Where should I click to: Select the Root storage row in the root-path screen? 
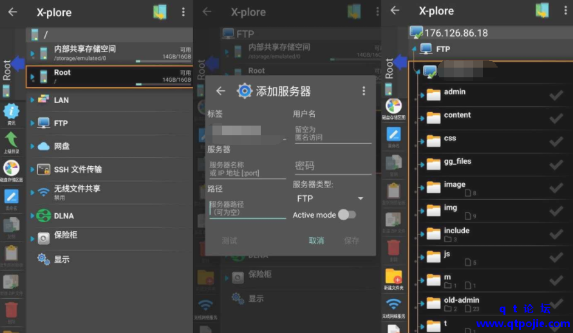pyautogui.click(x=109, y=77)
